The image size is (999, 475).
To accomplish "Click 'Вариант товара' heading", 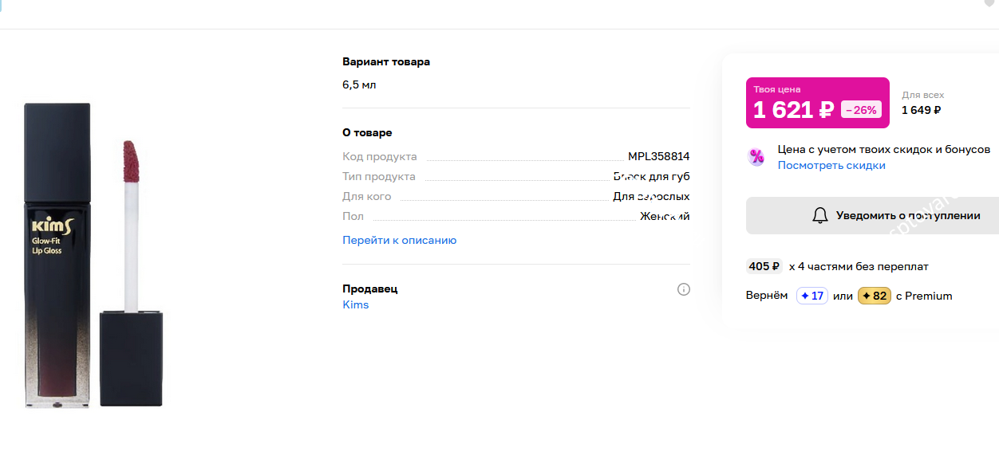I will click(386, 61).
